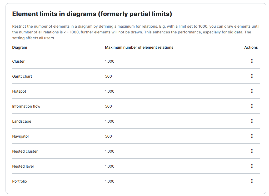Click the Landscape limit value 1.000
Screen dimensions: 269x196
tap(110, 121)
